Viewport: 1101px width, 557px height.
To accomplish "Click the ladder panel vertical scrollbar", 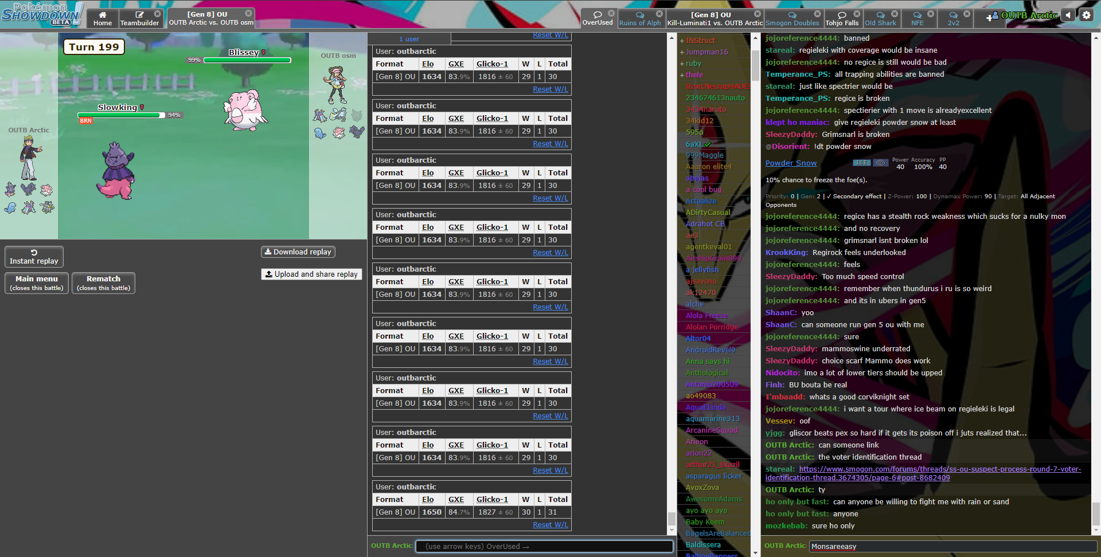I will click(x=671, y=287).
